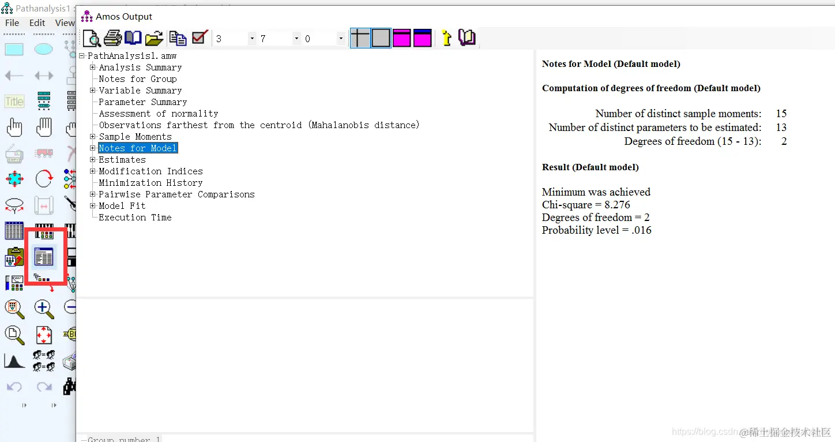Open the dropdown showing 0
Viewport: 835px width, 442px height.
coord(341,39)
